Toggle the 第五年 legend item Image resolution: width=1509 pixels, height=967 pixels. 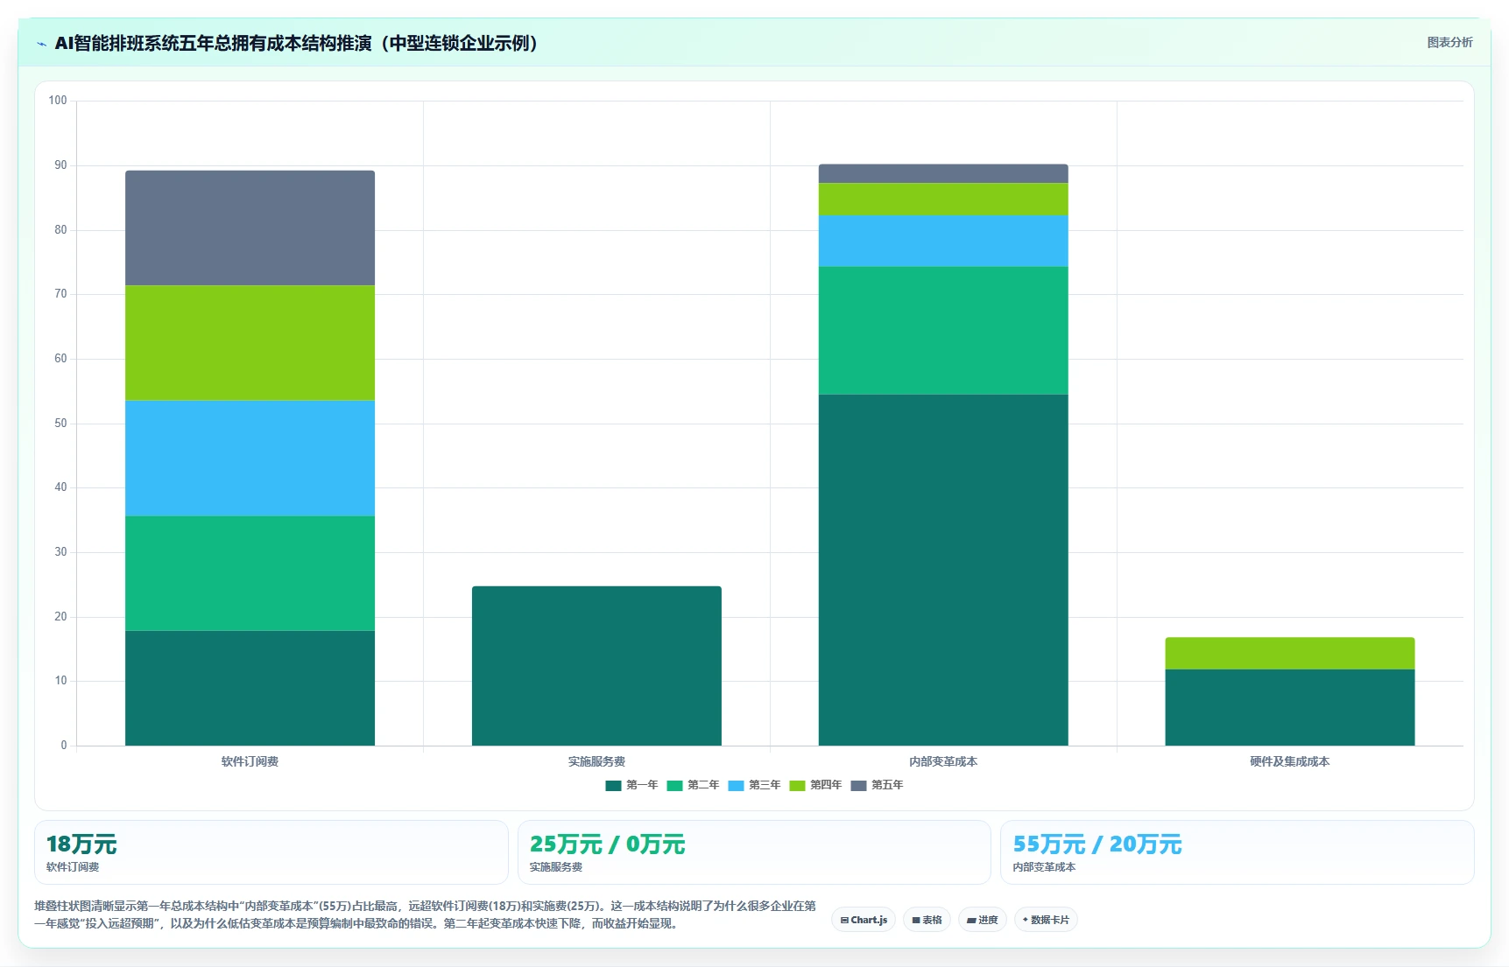[x=877, y=785]
